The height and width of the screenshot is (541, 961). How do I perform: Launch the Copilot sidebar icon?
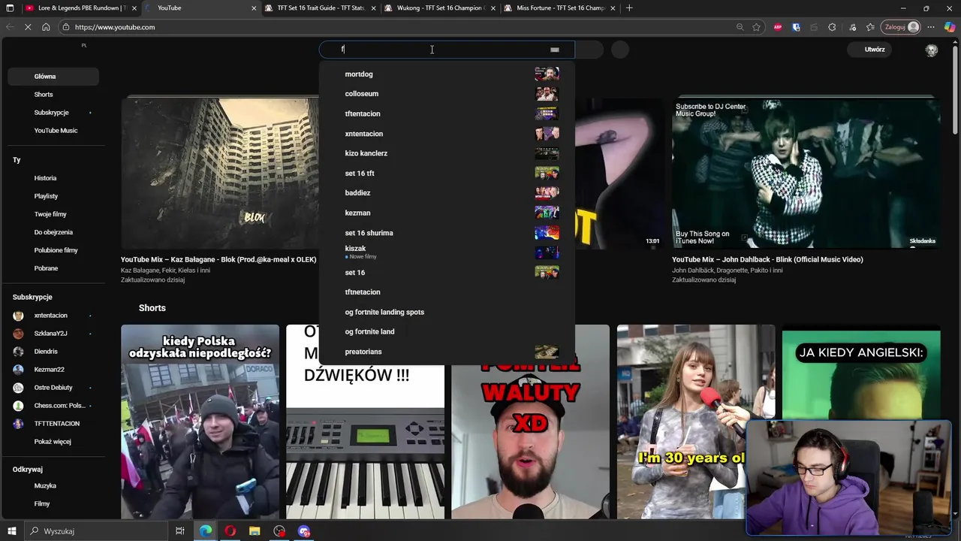[950, 27]
